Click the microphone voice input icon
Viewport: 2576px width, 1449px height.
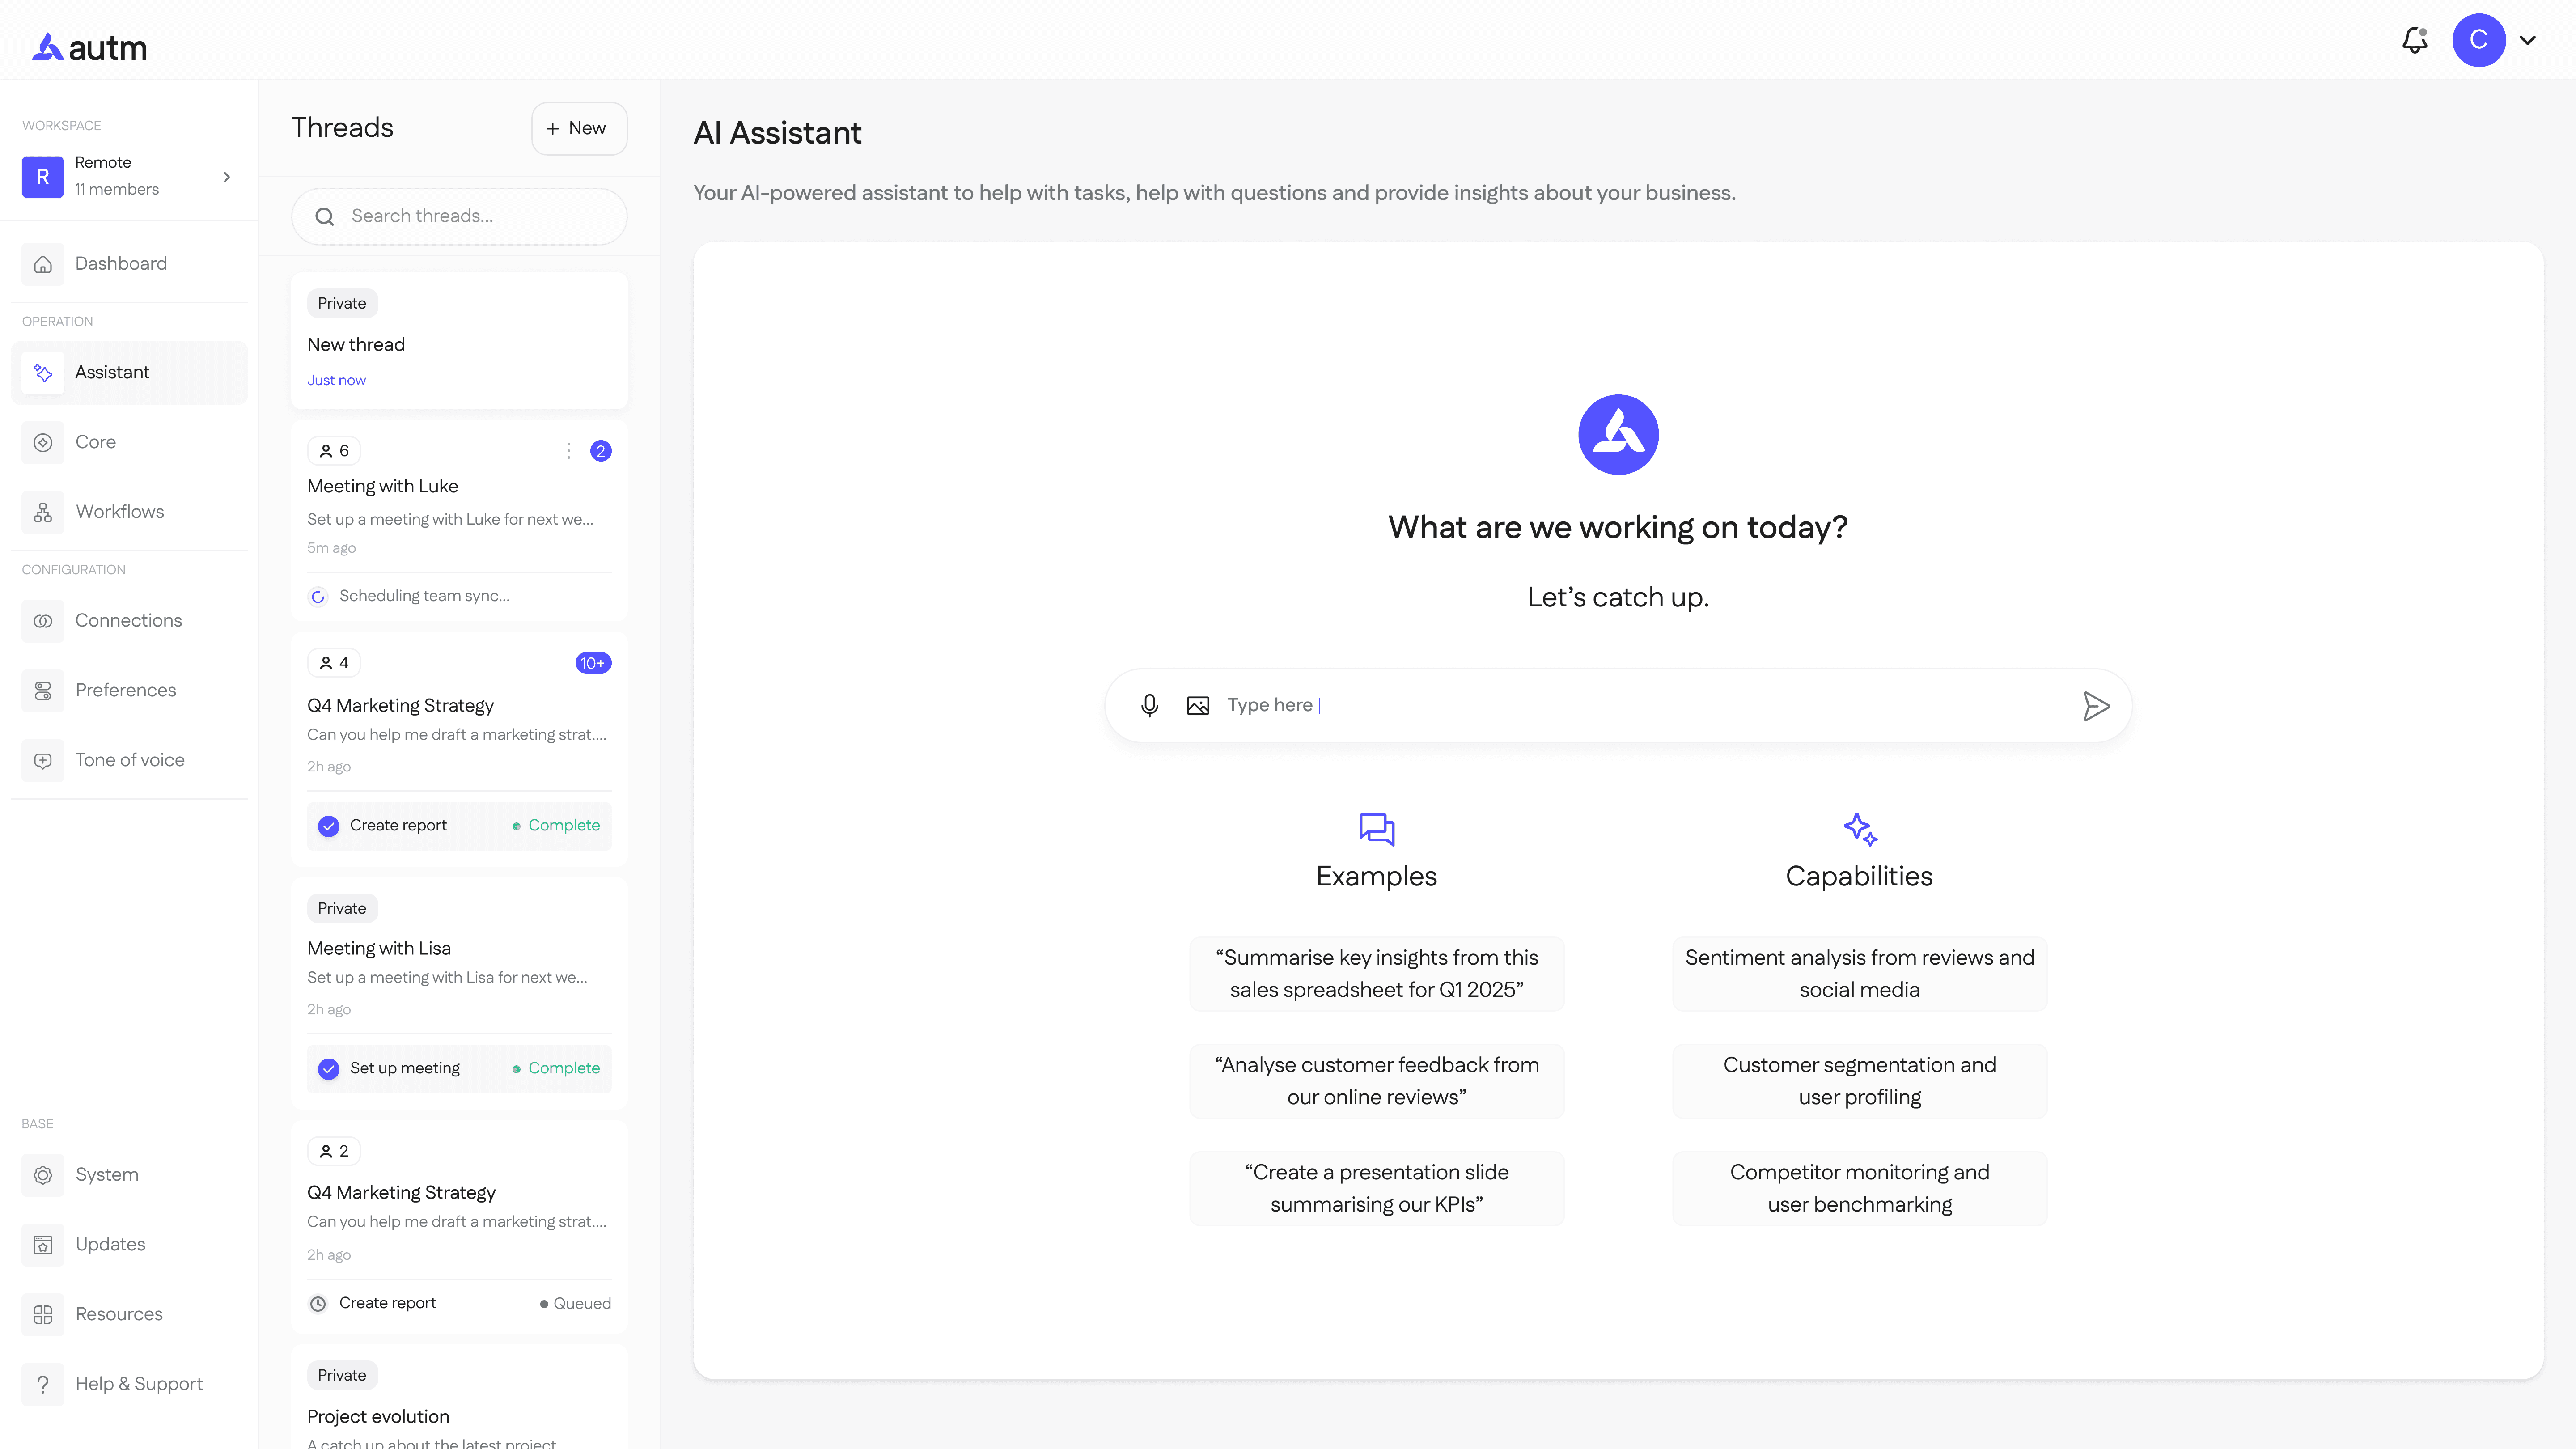tap(1150, 706)
